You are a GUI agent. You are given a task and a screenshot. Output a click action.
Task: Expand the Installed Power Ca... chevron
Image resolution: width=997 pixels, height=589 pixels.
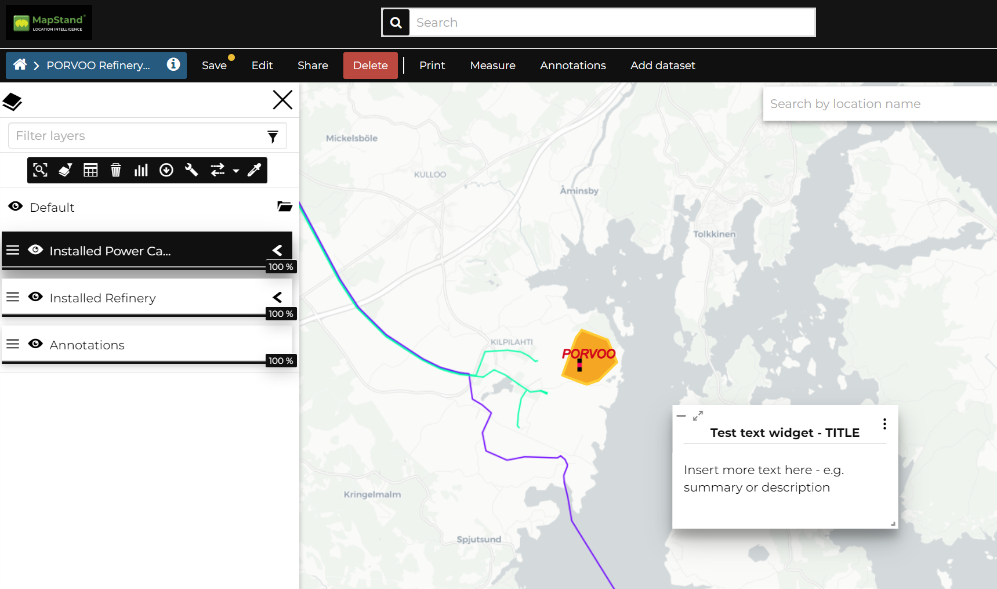coord(277,250)
